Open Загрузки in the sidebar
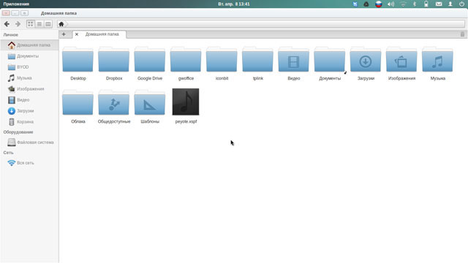Image resolution: width=468 pixels, height=263 pixels. click(x=29, y=111)
